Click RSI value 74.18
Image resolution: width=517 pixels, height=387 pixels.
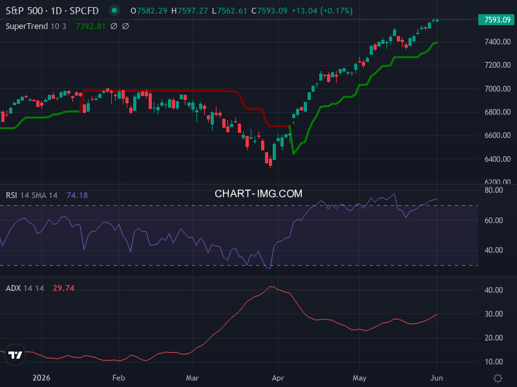coord(77,195)
